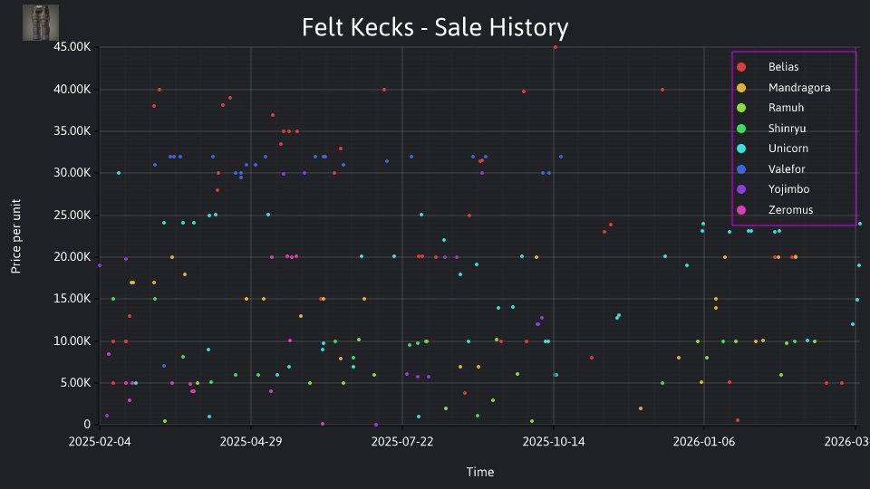
Task: Click the 2025-07-22 x-axis date label
Action: click(x=402, y=442)
